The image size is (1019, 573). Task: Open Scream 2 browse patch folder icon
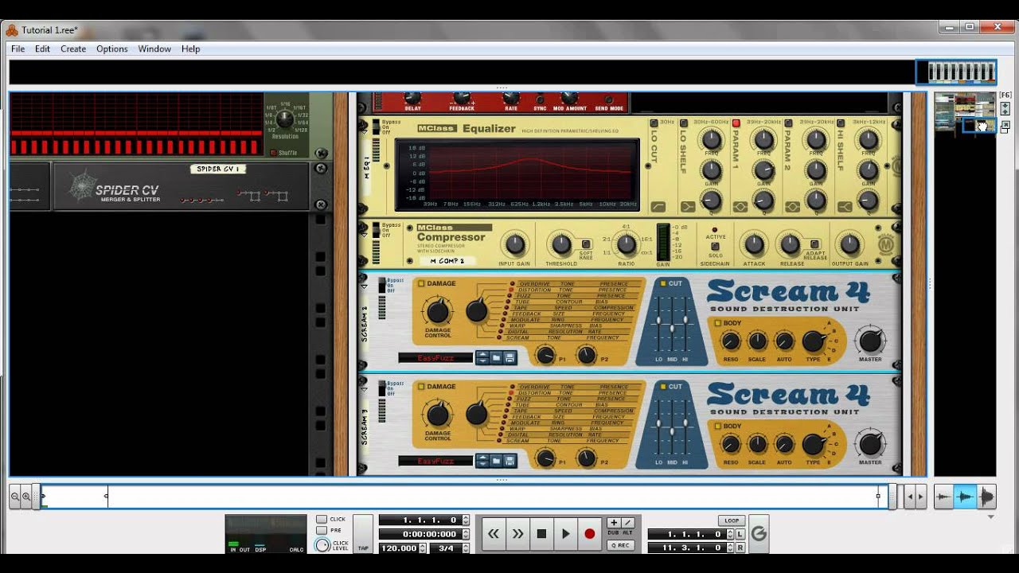coord(496,358)
